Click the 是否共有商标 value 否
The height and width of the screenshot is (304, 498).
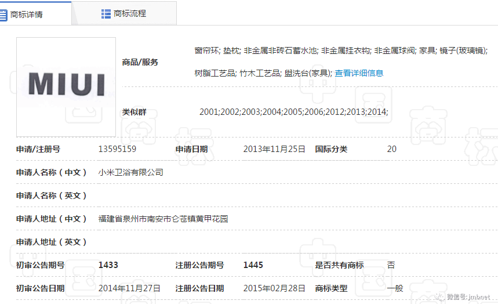coord(391,265)
